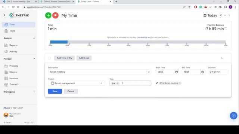This screenshot has width=239, height=134.
Task: Stop the running timer with red button
Action: 55,15
